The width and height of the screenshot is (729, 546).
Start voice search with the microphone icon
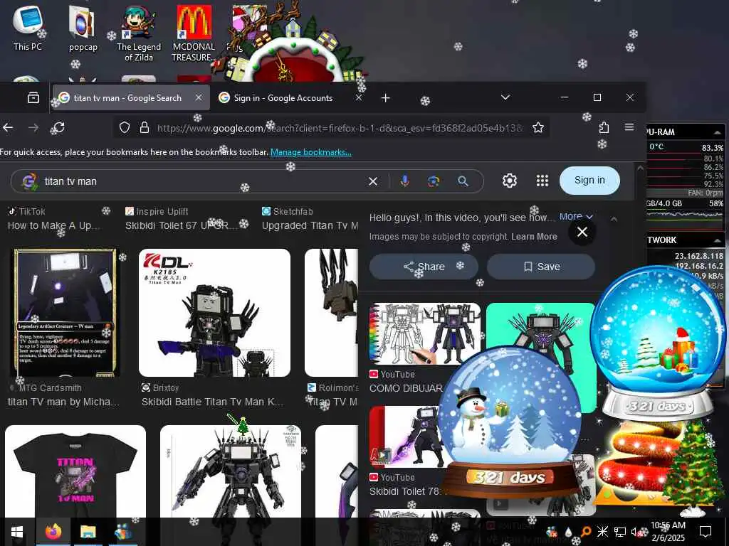click(405, 181)
